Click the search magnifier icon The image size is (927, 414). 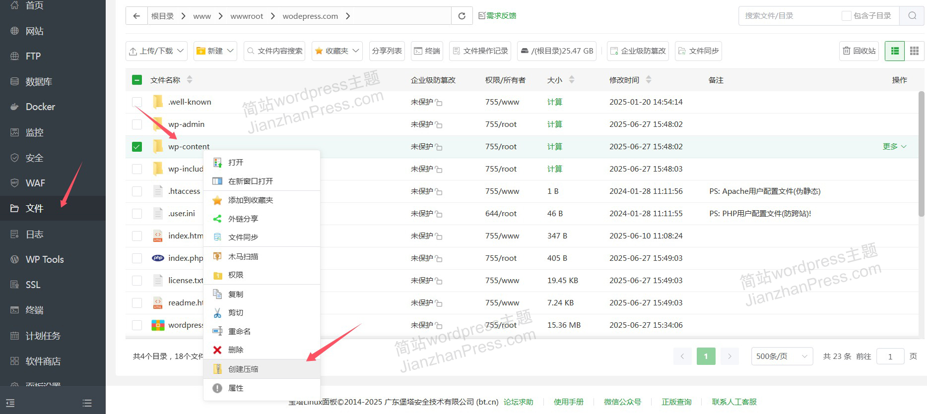coord(912,16)
